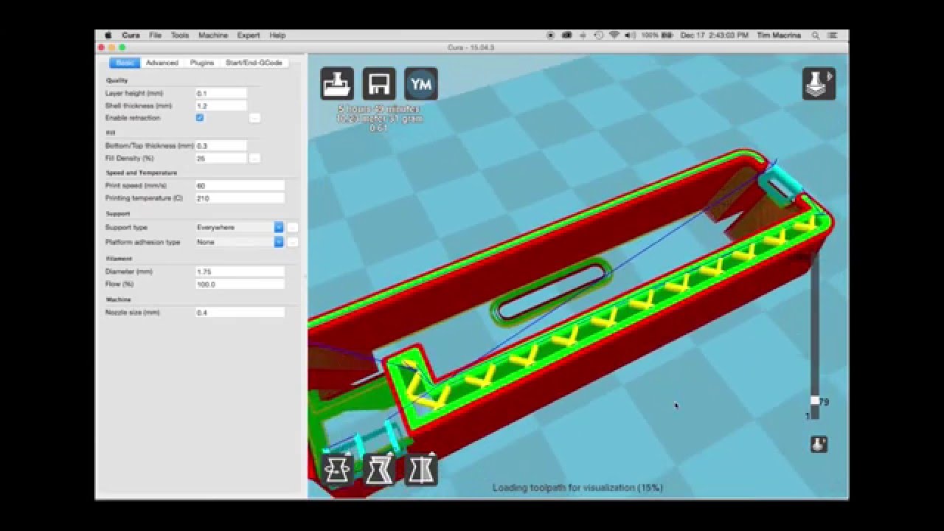Click the layer slider handle at 79
Screen dimensions: 944x531
[815, 401]
